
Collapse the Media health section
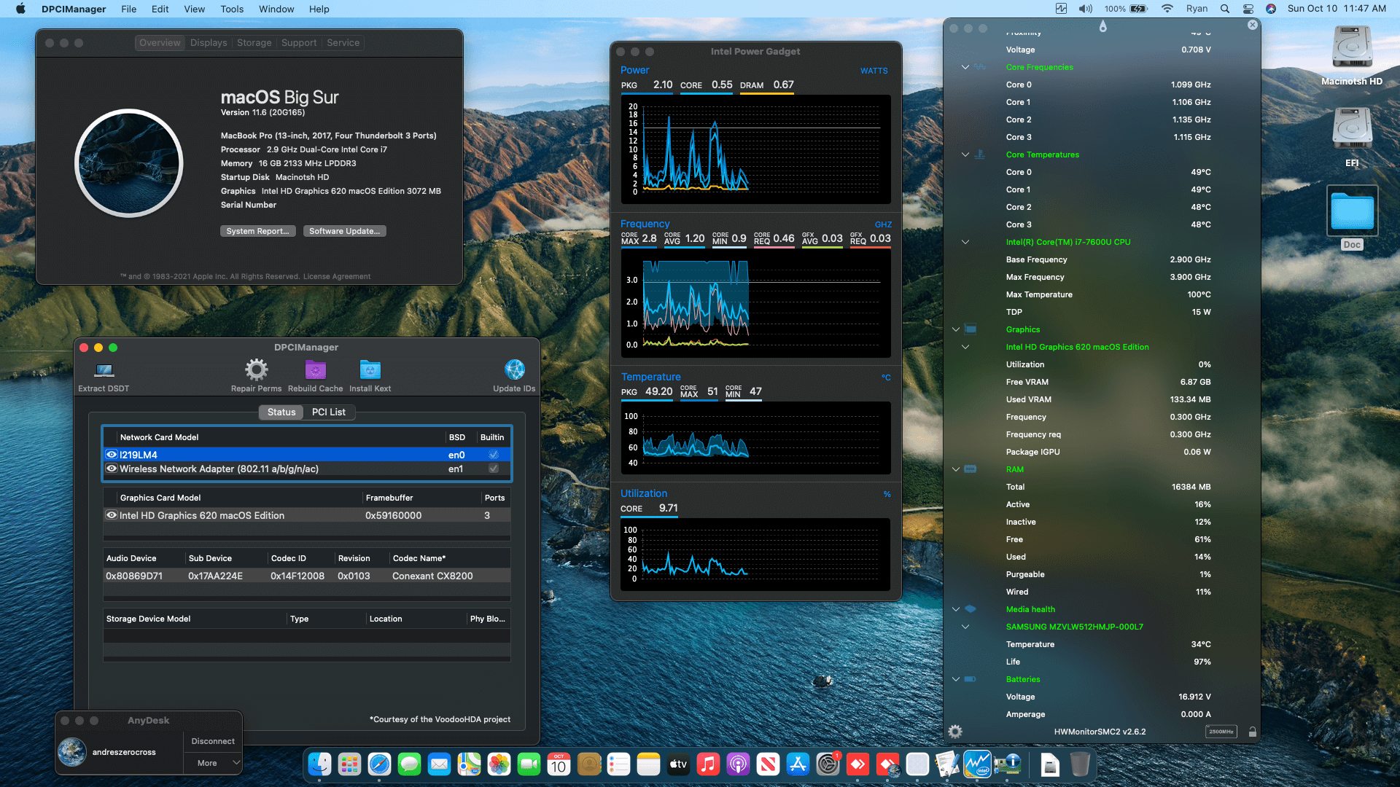(x=956, y=609)
